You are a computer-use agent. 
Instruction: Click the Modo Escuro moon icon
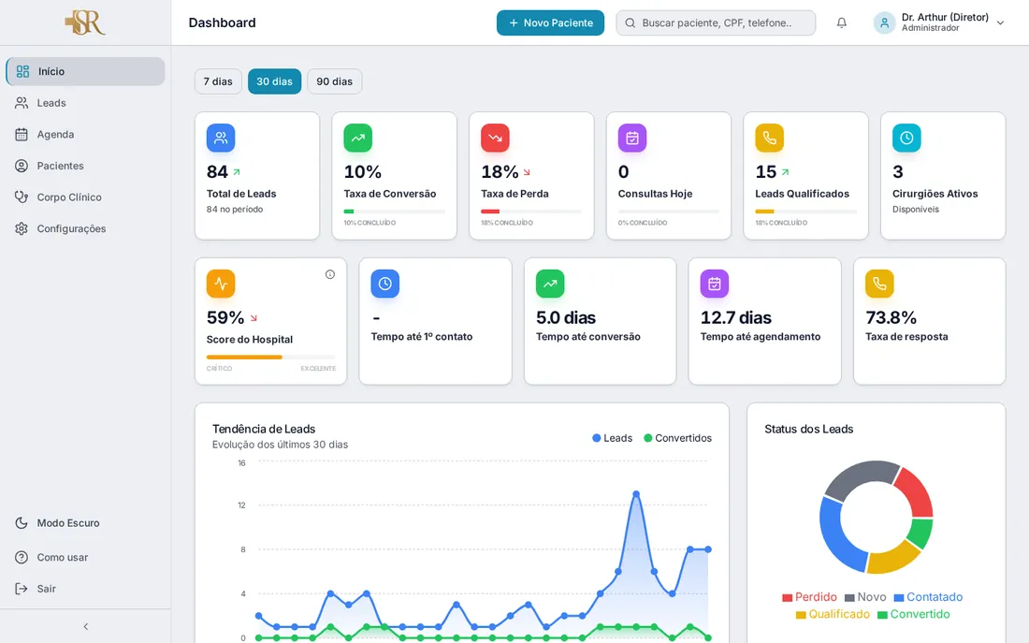(x=22, y=523)
